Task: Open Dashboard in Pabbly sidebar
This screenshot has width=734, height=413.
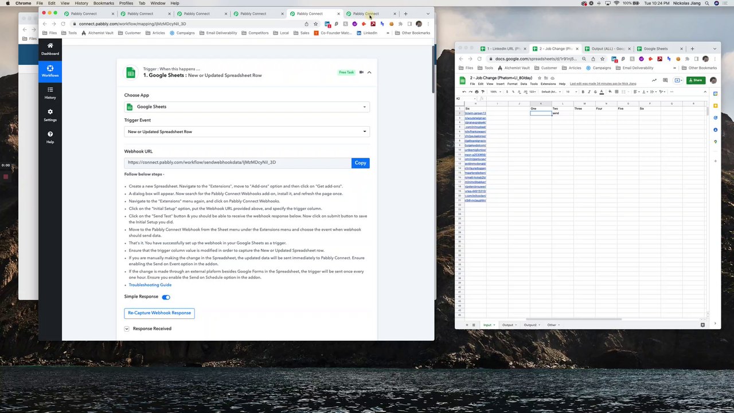Action: pos(50,49)
